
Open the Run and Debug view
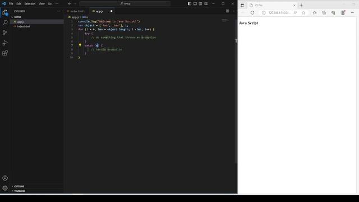coord(5,43)
